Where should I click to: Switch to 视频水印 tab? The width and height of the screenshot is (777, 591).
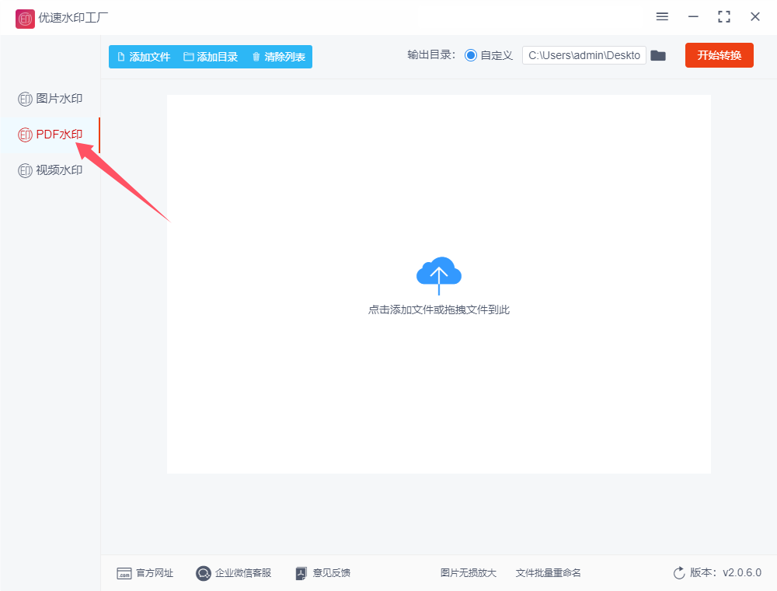point(50,170)
